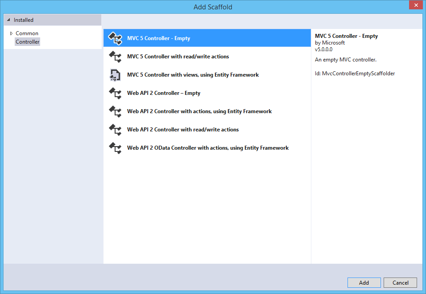Select the Controller tree item
This screenshot has width=426, height=294.
28,42
